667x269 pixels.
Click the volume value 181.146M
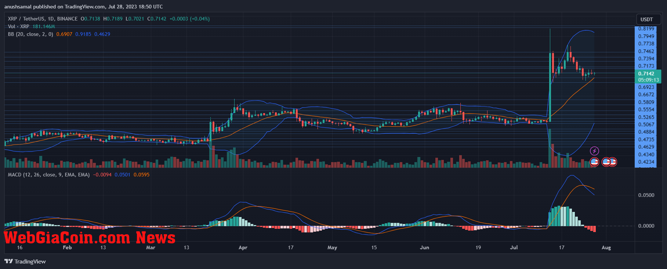pos(44,26)
